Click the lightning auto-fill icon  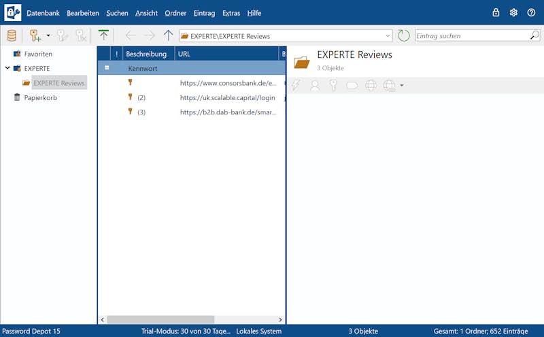296,85
